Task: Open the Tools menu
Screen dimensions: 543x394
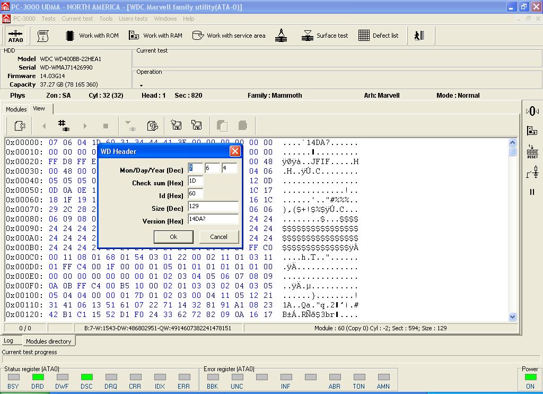Action: pyautogui.click(x=106, y=19)
